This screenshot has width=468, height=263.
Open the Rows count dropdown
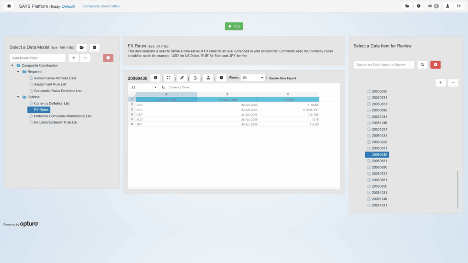253,78
